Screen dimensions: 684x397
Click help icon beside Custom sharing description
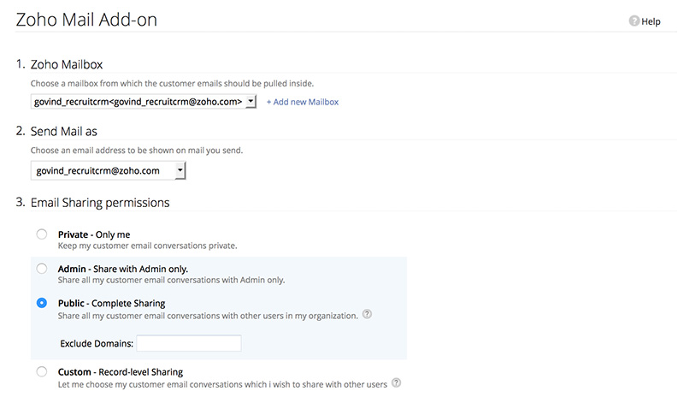[396, 383]
